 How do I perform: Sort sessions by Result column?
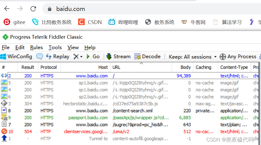pos(28,67)
